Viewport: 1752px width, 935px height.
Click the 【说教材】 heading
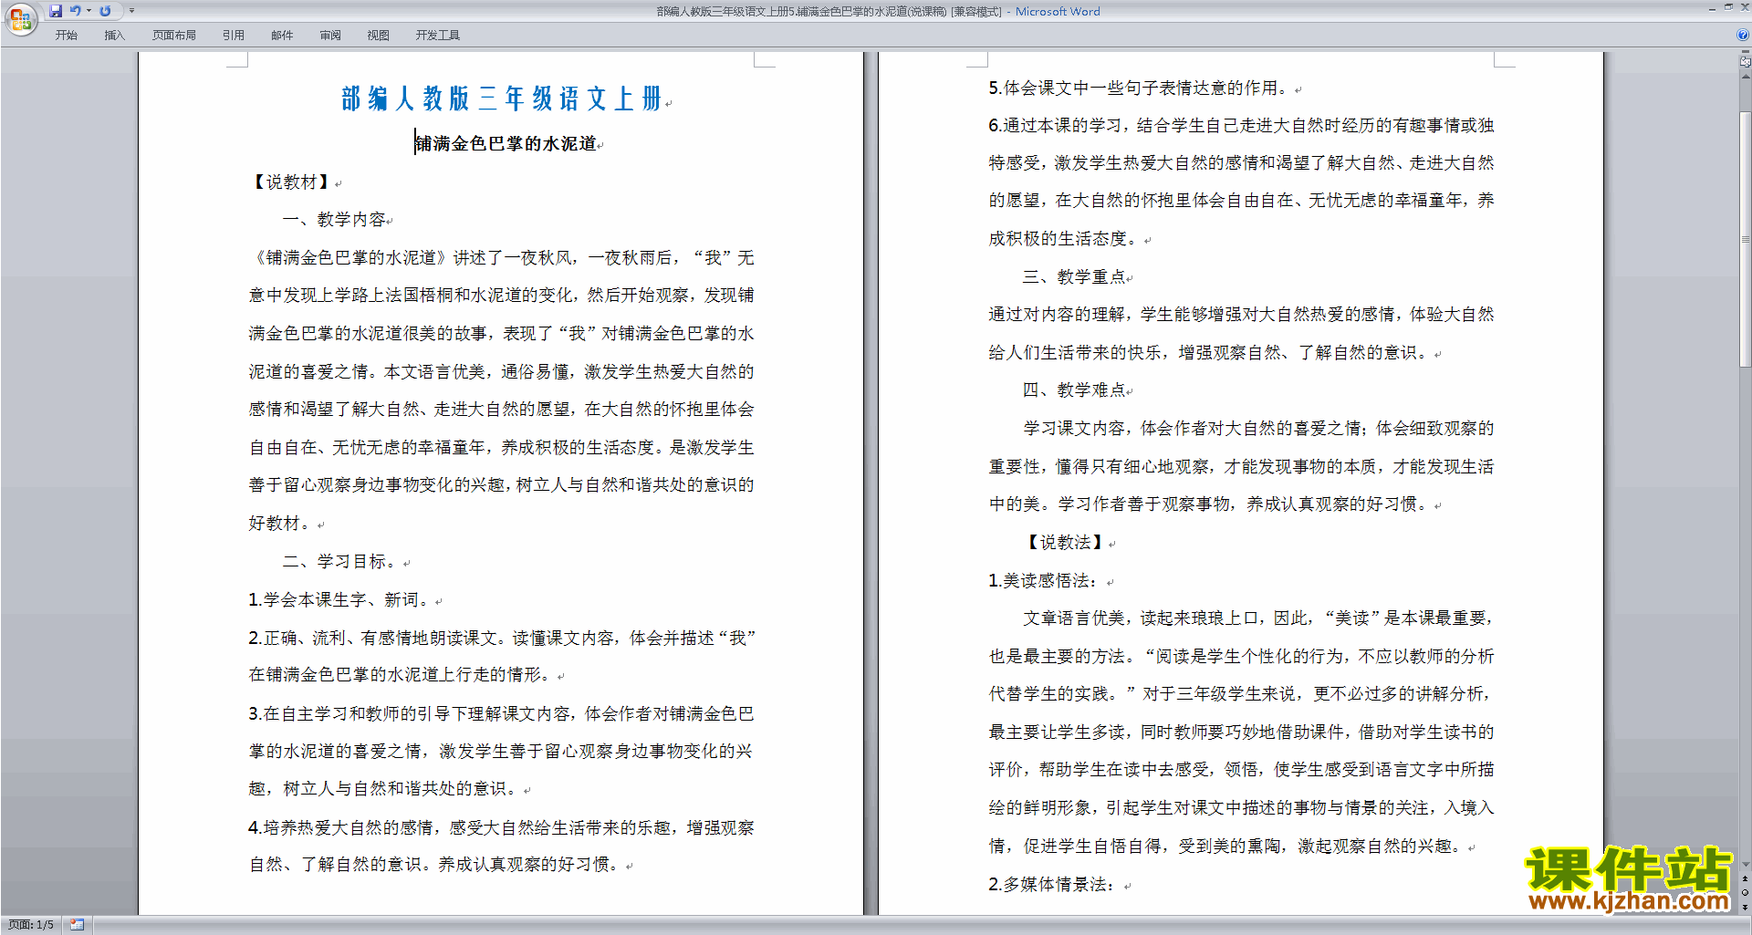[291, 182]
